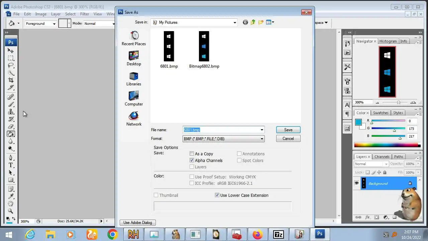Click the ICC Profile checkbox

192,183
